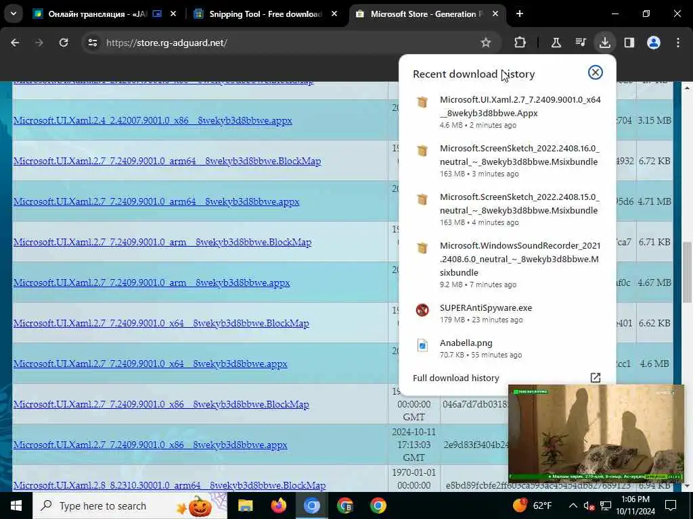Show hidden system tray icons
Screen dimensions: 693x519
tap(573, 505)
